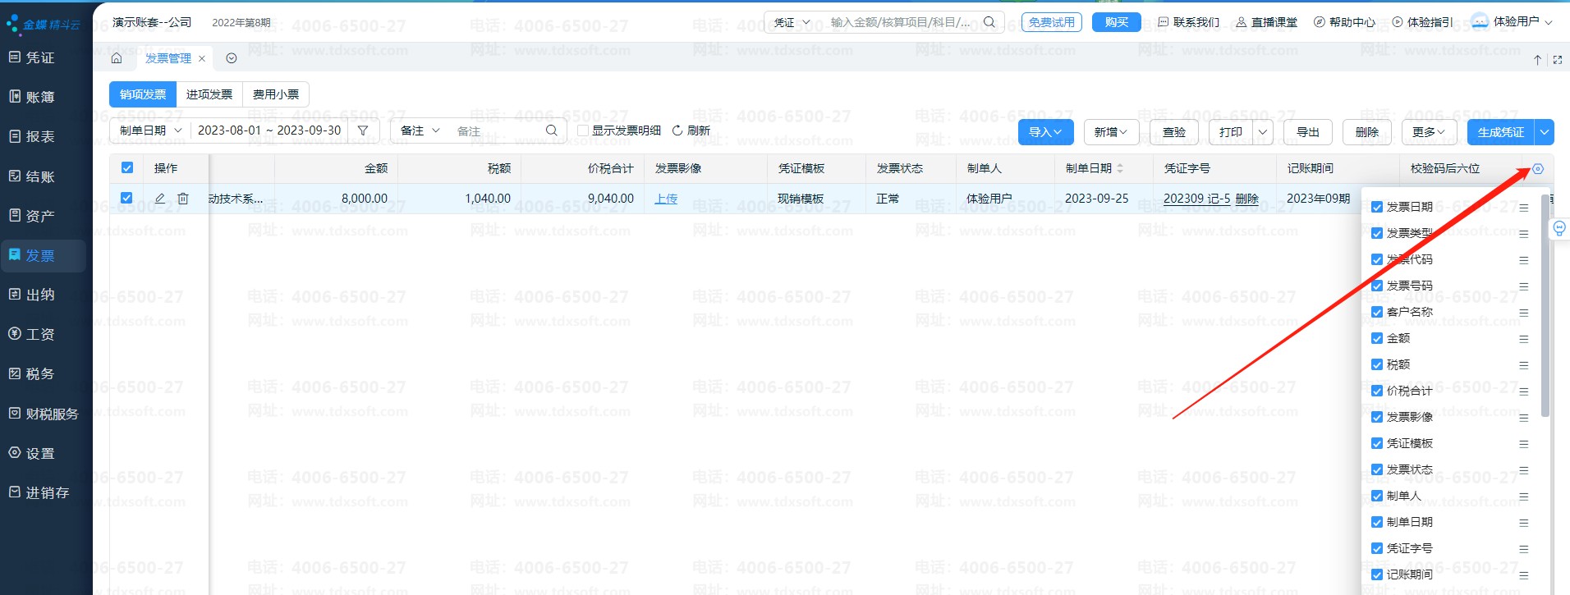The image size is (1570, 595).
Task: Click the 备注 search input field
Action: [x=497, y=130]
